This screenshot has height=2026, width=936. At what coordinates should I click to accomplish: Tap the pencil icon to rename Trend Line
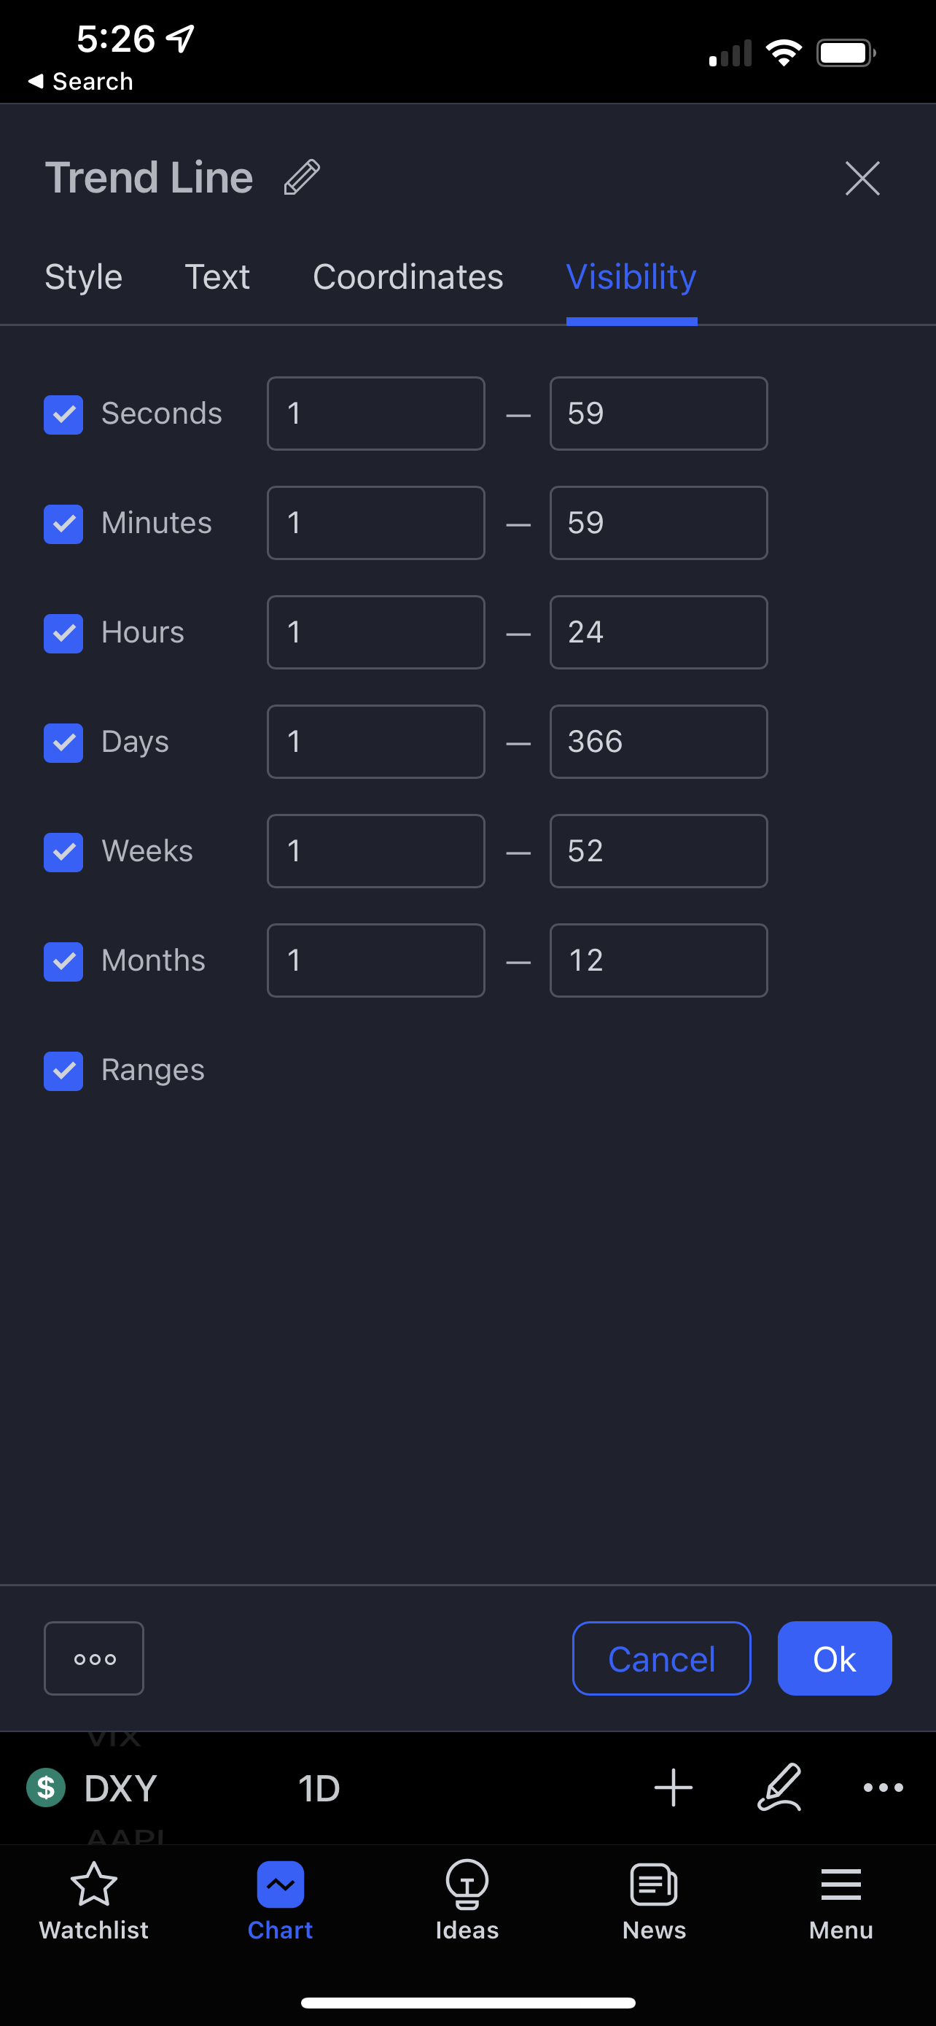[302, 177]
